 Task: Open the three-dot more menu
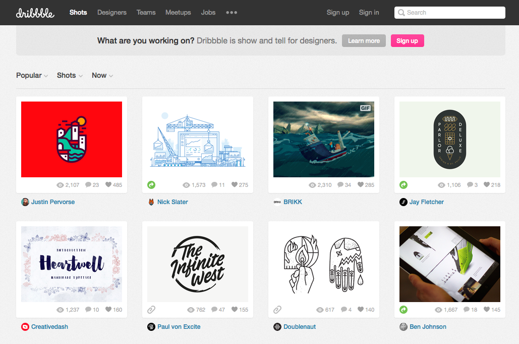[x=232, y=13]
